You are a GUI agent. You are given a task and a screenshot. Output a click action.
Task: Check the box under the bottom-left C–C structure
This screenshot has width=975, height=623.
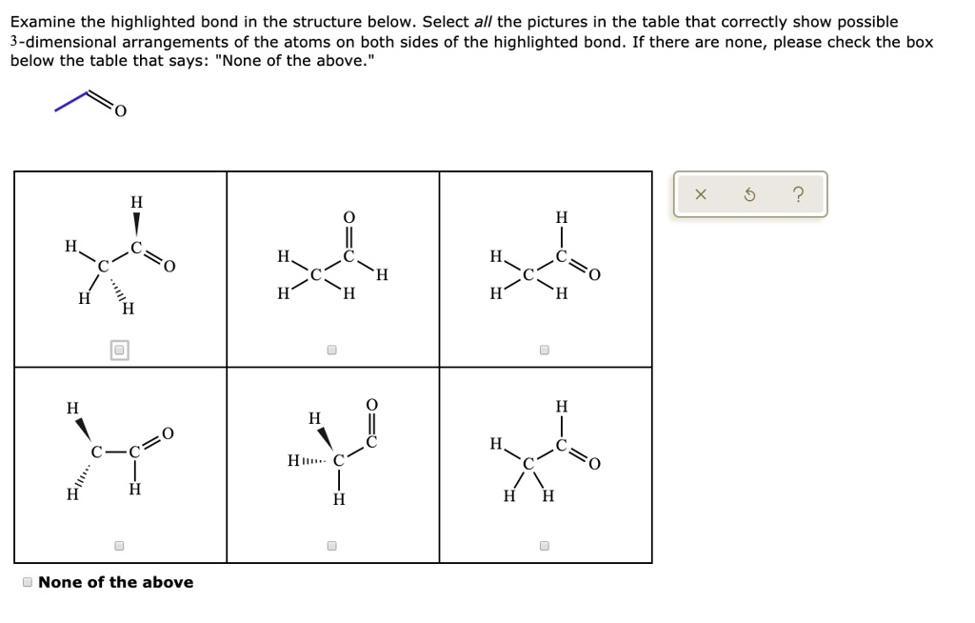pyautogui.click(x=120, y=544)
